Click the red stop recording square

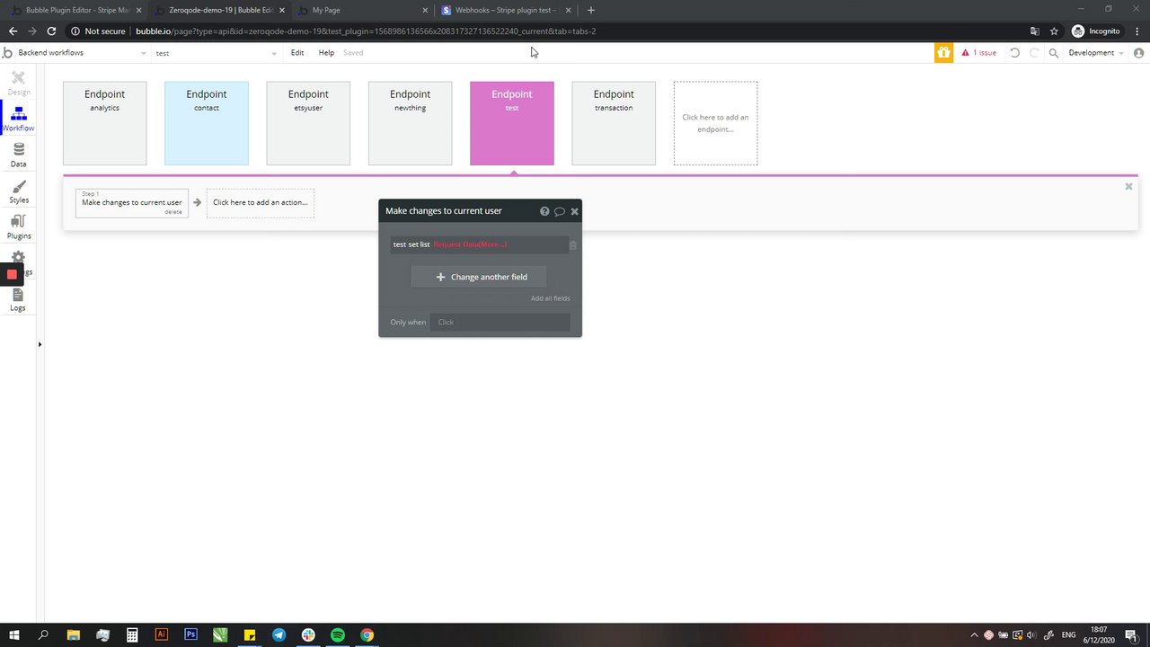12,274
